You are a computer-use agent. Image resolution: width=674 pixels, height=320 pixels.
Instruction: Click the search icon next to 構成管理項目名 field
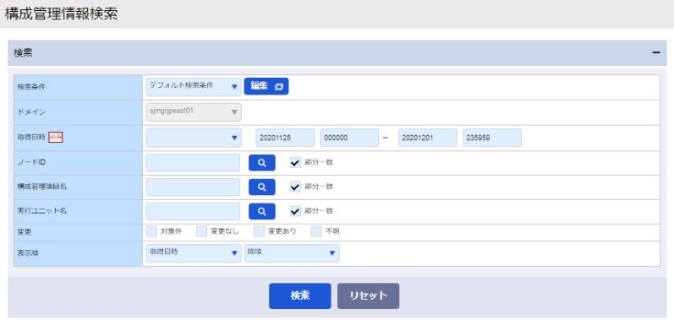click(x=262, y=187)
